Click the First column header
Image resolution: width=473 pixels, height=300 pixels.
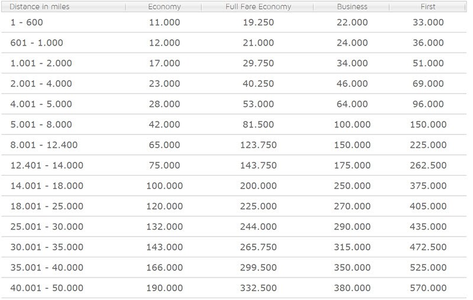tap(427, 7)
